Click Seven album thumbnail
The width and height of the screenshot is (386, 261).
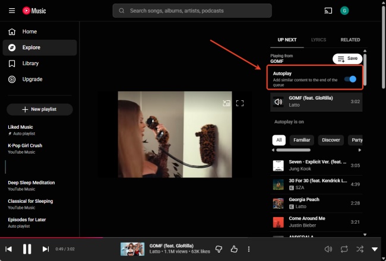click(x=278, y=165)
